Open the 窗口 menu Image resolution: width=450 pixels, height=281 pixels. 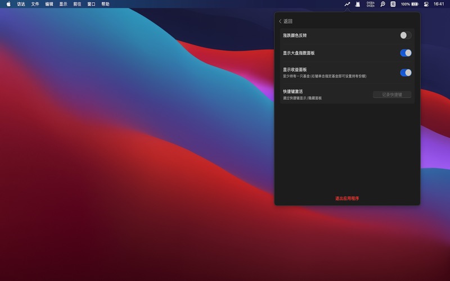point(91,4)
